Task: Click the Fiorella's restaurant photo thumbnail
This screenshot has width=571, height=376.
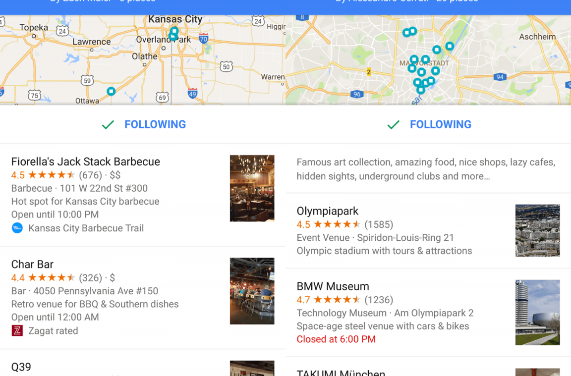Action: point(252,188)
